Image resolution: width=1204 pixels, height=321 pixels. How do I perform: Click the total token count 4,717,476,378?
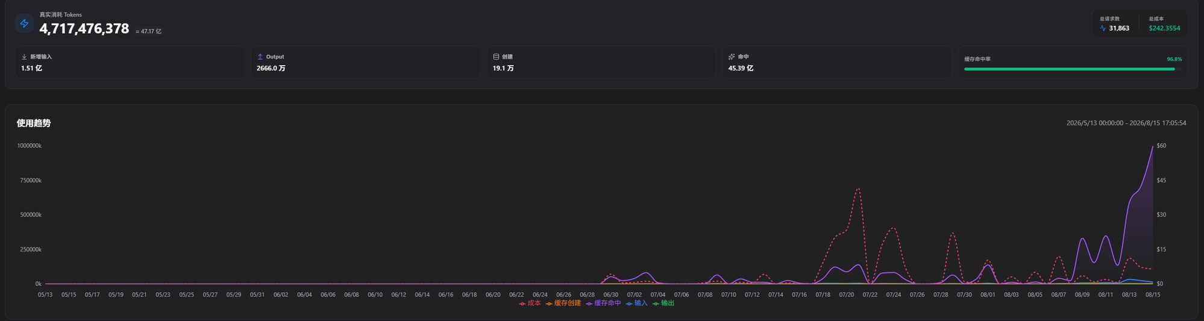[x=84, y=28]
